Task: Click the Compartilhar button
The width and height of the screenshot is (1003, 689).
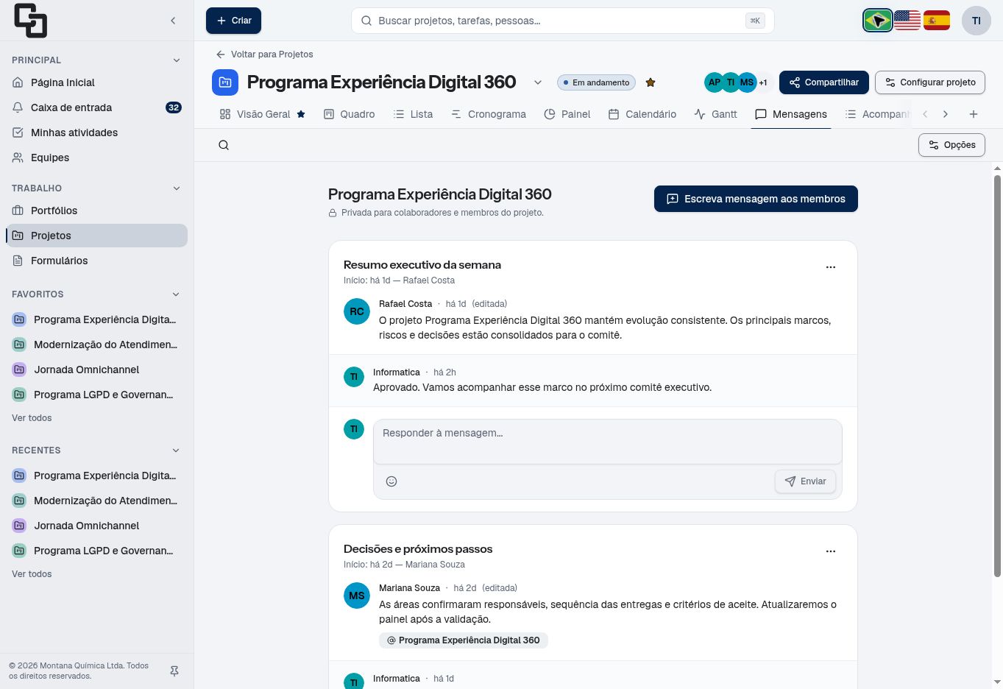Action: tap(824, 82)
